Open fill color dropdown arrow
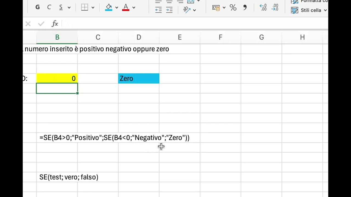This screenshot has height=197, width=351. coord(117,8)
